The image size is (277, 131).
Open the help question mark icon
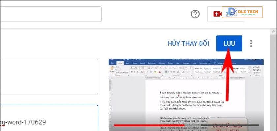(x=195, y=14)
